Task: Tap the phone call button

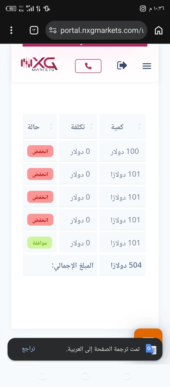Action: tap(88, 66)
